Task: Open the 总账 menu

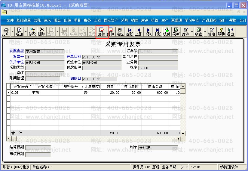Action: (x=38, y=20)
